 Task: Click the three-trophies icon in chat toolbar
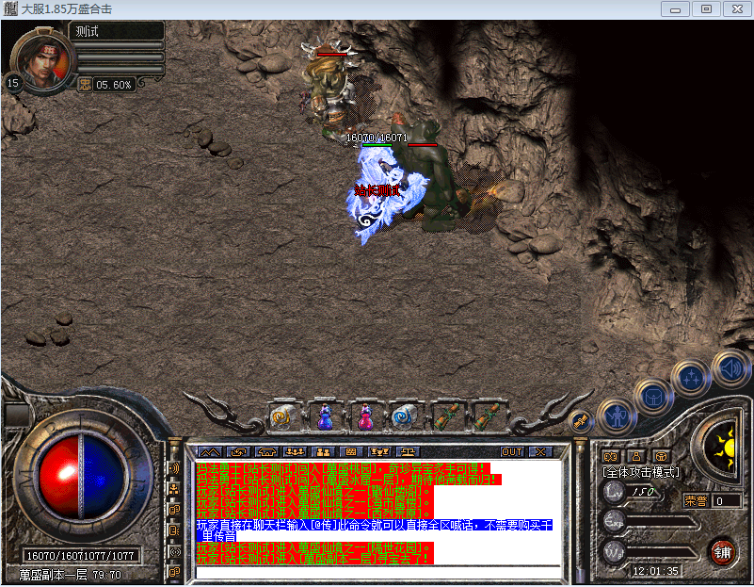click(x=379, y=452)
